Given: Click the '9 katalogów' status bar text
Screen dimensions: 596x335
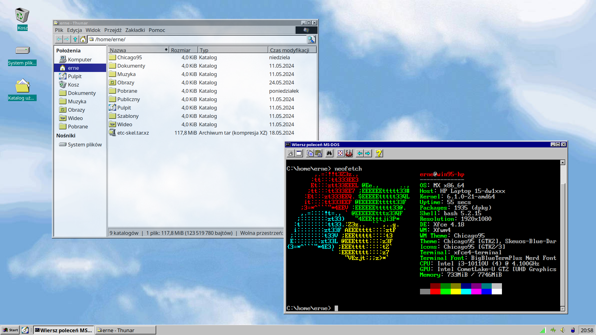Looking at the screenshot, I should (124, 233).
